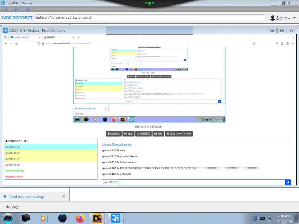Click the black box app icon on taskbar
299x224 pixels.
26,218
